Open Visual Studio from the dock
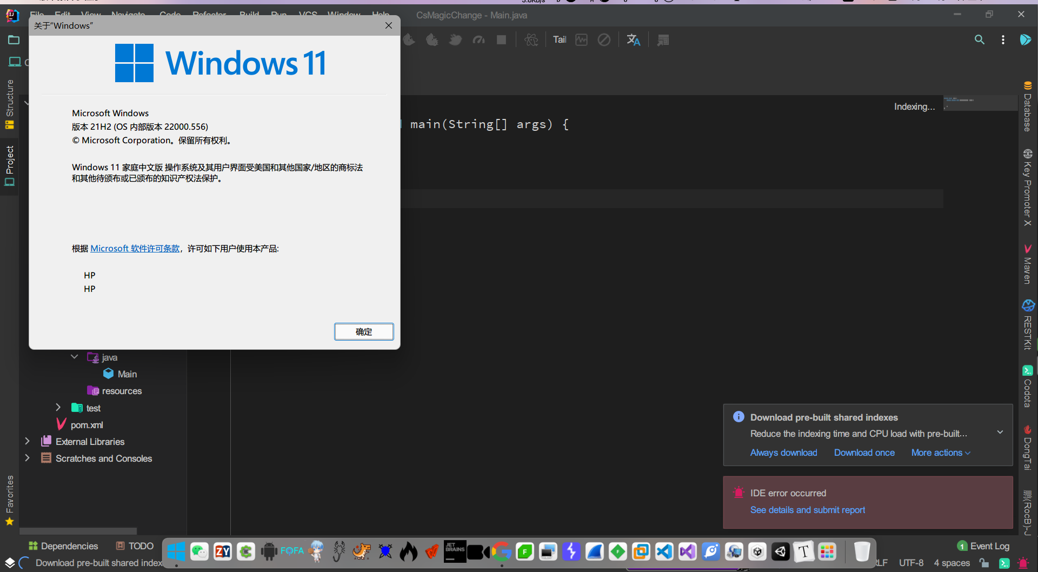Viewport: 1038px width, 572px height. click(688, 551)
